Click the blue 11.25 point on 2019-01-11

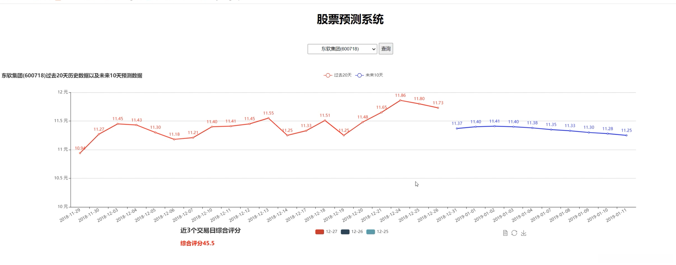click(x=627, y=135)
